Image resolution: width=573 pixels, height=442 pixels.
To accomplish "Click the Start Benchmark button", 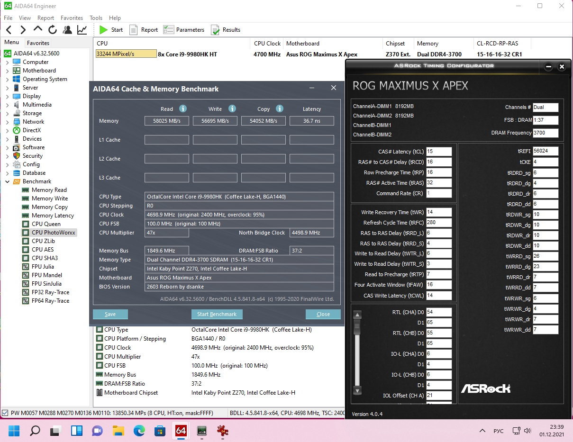I will coord(217,314).
